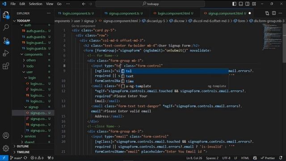Screen dimensions: 286x161
Task: Open the Explorer more actions ellipsis
Action: pyautogui.click(x=49, y=13)
